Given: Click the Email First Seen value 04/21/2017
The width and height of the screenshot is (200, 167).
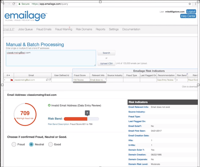Looking at the screenshot, I should (x=156, y=131).
